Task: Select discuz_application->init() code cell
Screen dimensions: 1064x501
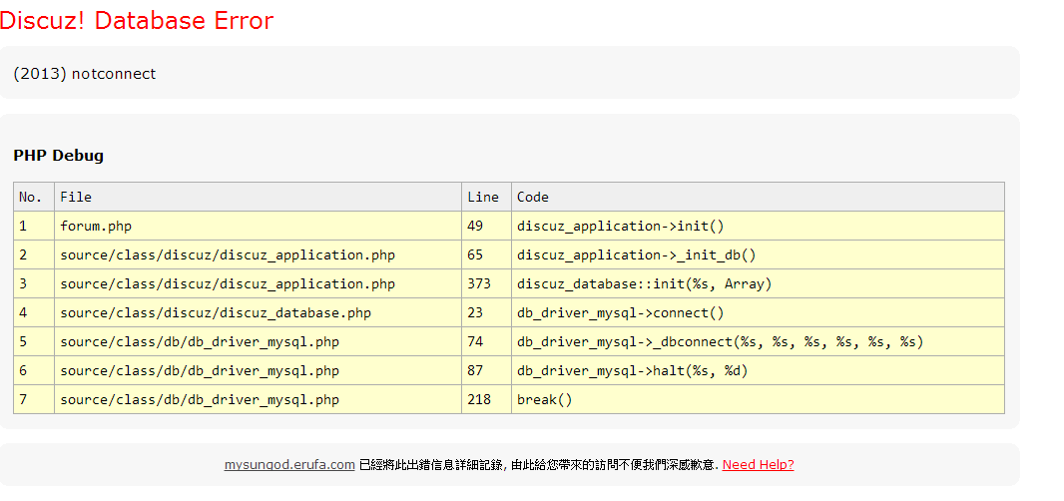Action: pos(758,227)
